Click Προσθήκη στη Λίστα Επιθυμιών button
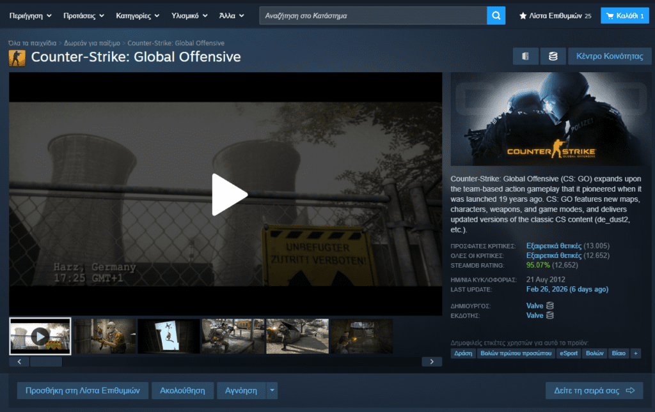Image resolution: width=655 pixels, height=412 pixels. click(83, 390)
